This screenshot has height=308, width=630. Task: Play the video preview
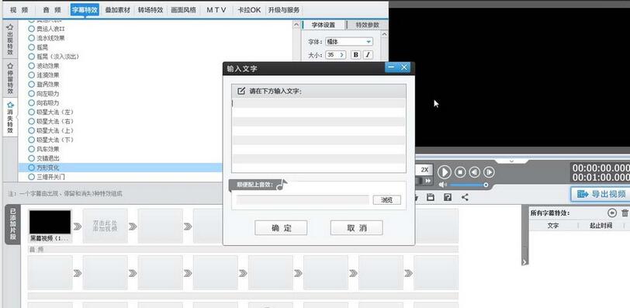444,172
